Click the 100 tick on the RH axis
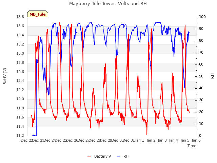 (202, 17)
